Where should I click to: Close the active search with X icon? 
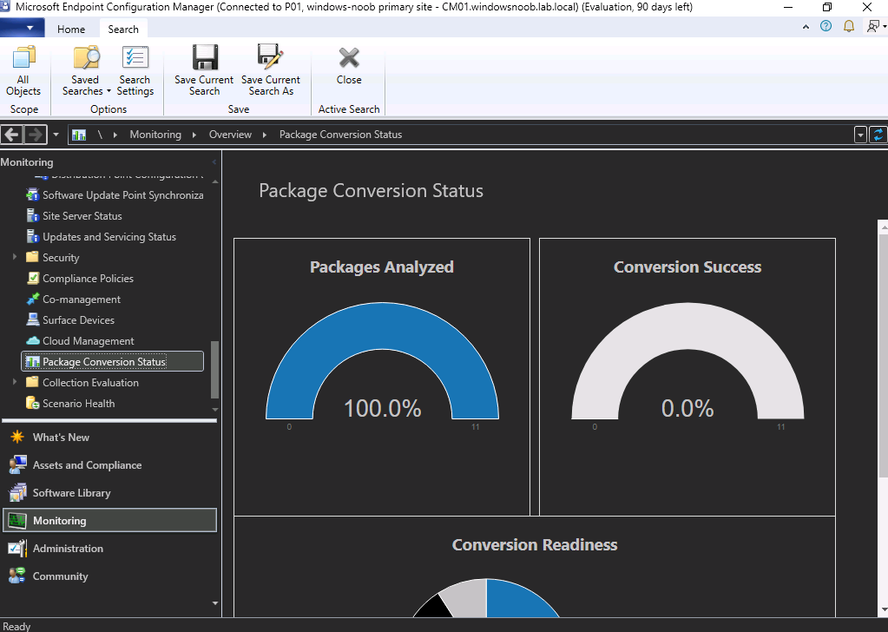coord(349,58)
